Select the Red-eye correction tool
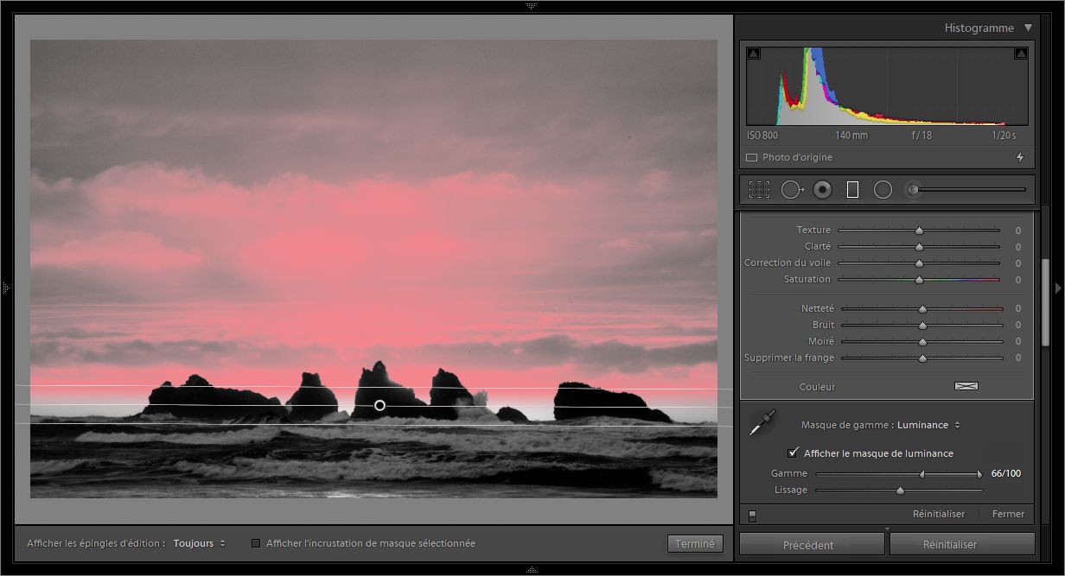Viewport: 1065px width, 576px height. [822, 189]
